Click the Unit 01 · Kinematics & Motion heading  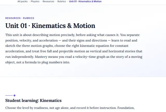point(50,26)
